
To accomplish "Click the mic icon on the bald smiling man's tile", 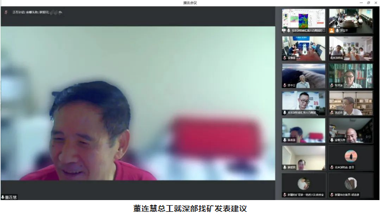I will click(332, 140).
